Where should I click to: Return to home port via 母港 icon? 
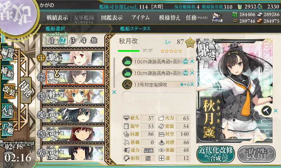[x=26, y=90]
